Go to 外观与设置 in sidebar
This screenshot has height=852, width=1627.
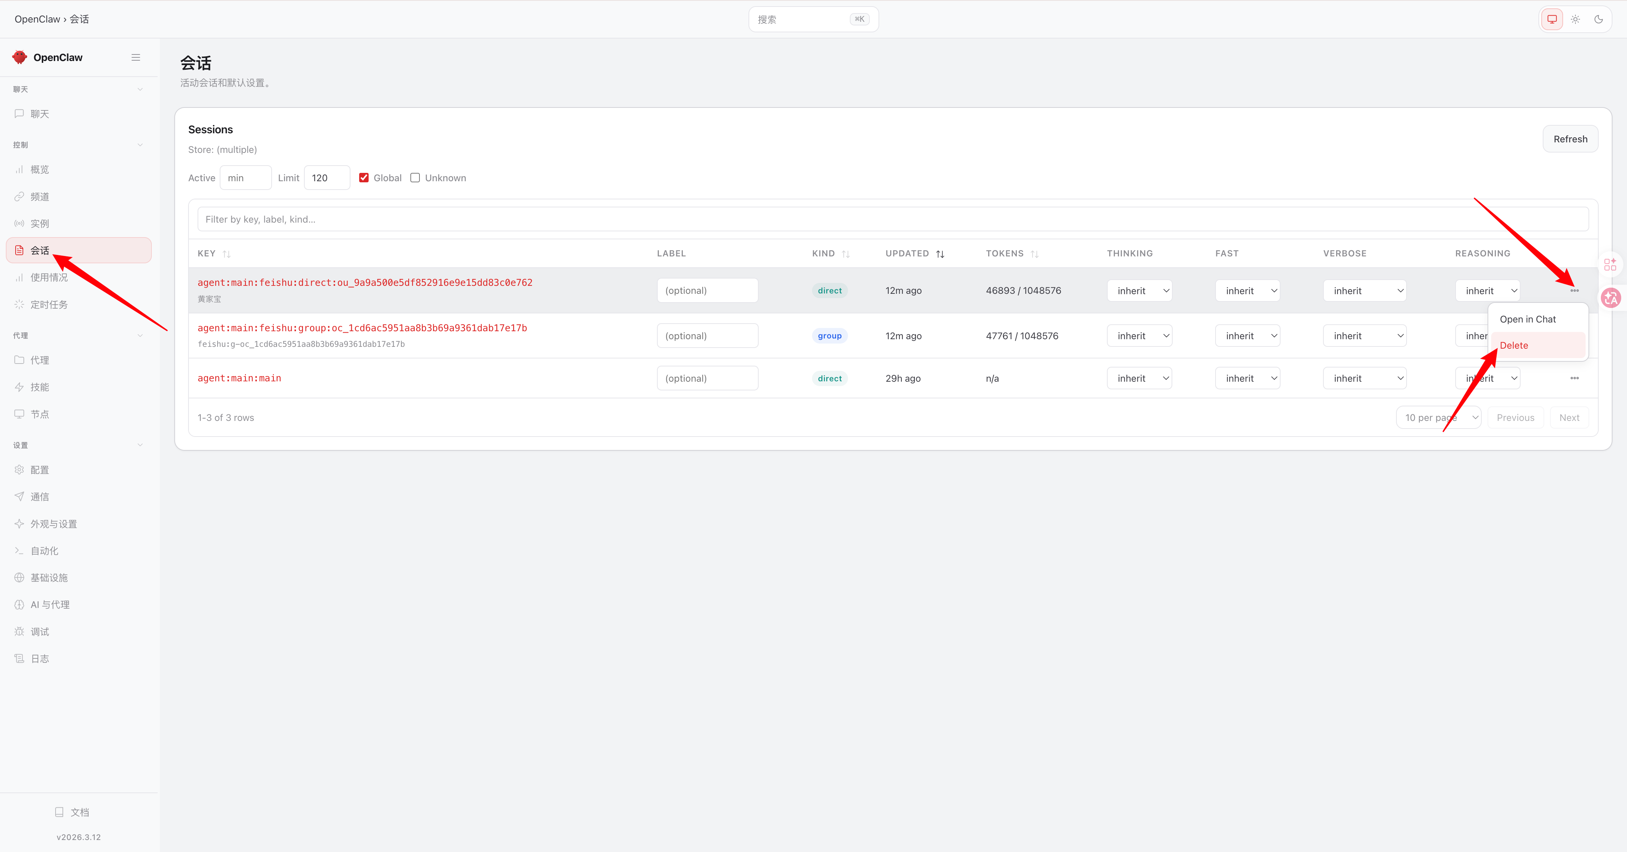(79, 524)
